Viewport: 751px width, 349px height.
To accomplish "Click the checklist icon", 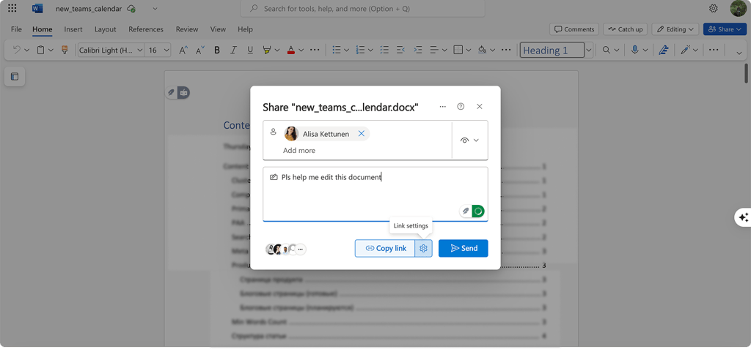I will (384, 50).
